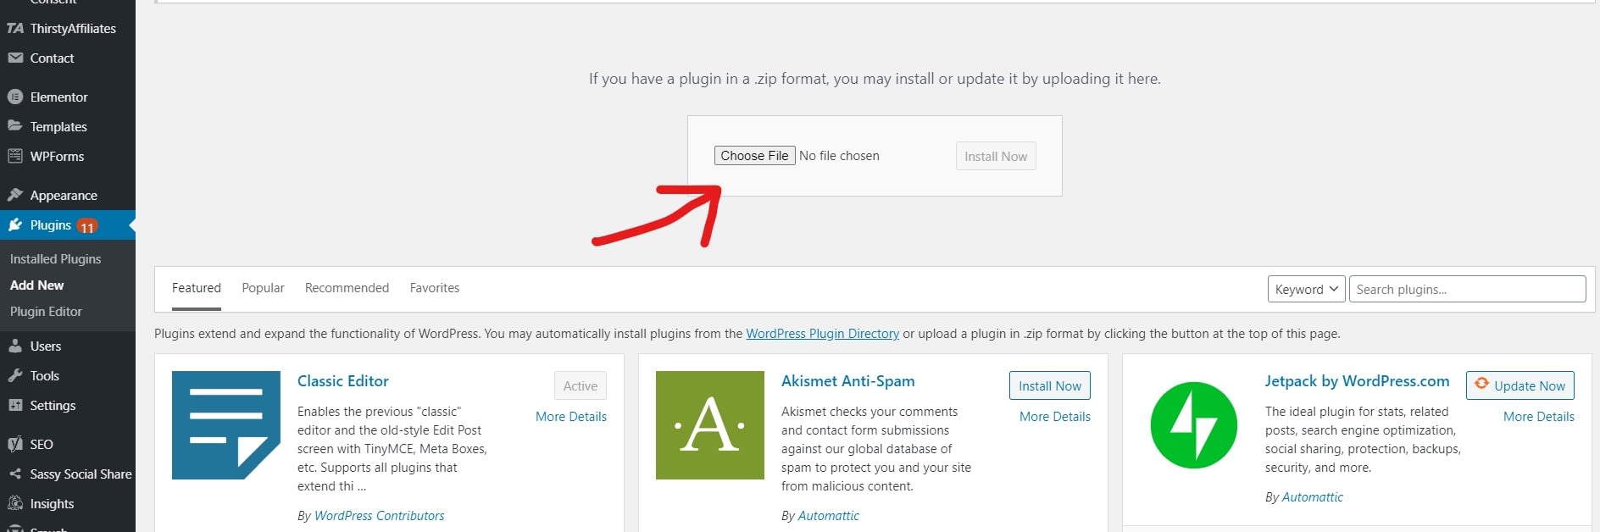
Task: Click the Settings sidebar icon
Action: click(x=15, y=405)
